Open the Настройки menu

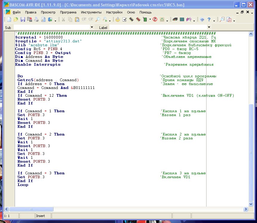coord(114,12)
